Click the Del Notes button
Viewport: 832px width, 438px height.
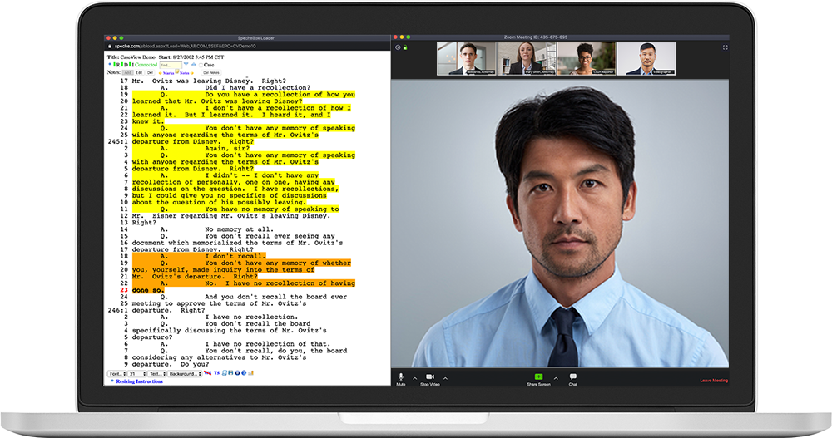pyautogui.click(x=211, y=73)
